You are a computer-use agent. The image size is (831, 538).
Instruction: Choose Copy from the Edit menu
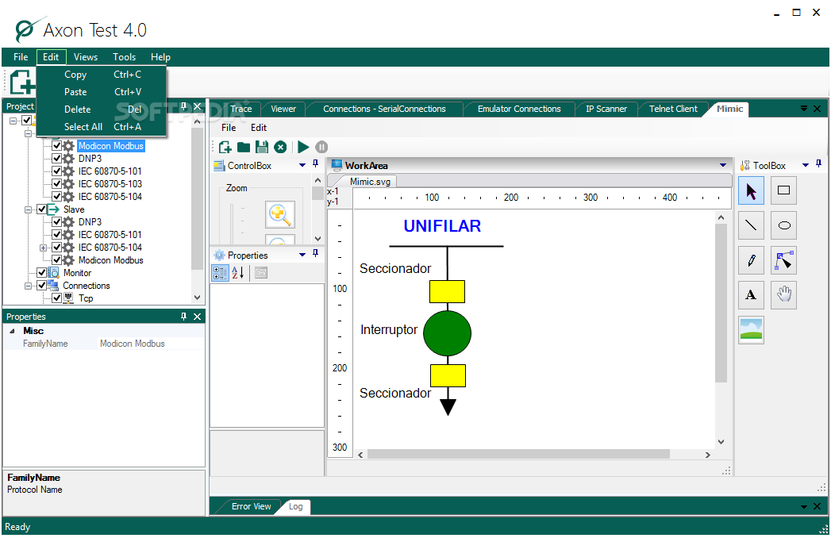click(x=102, y=75)
